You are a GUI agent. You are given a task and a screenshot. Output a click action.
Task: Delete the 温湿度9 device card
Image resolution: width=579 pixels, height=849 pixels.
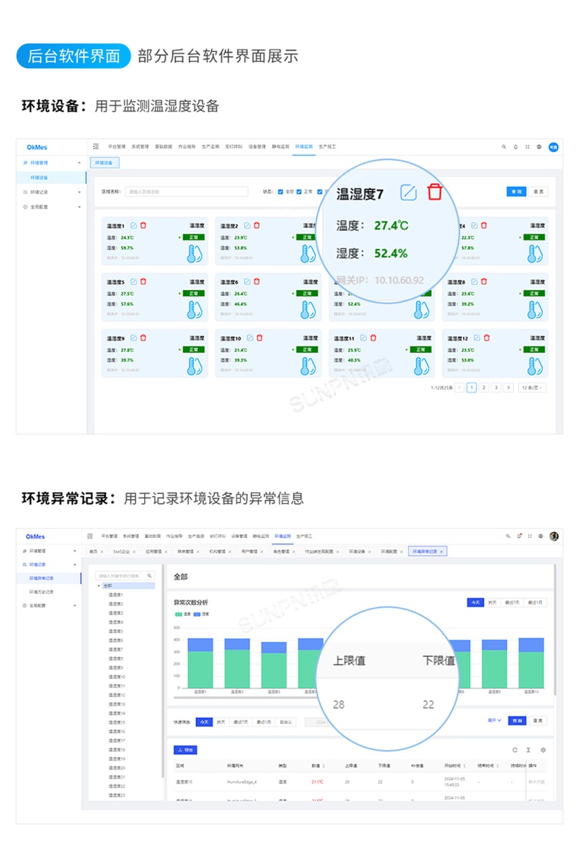tap(143, 338)
